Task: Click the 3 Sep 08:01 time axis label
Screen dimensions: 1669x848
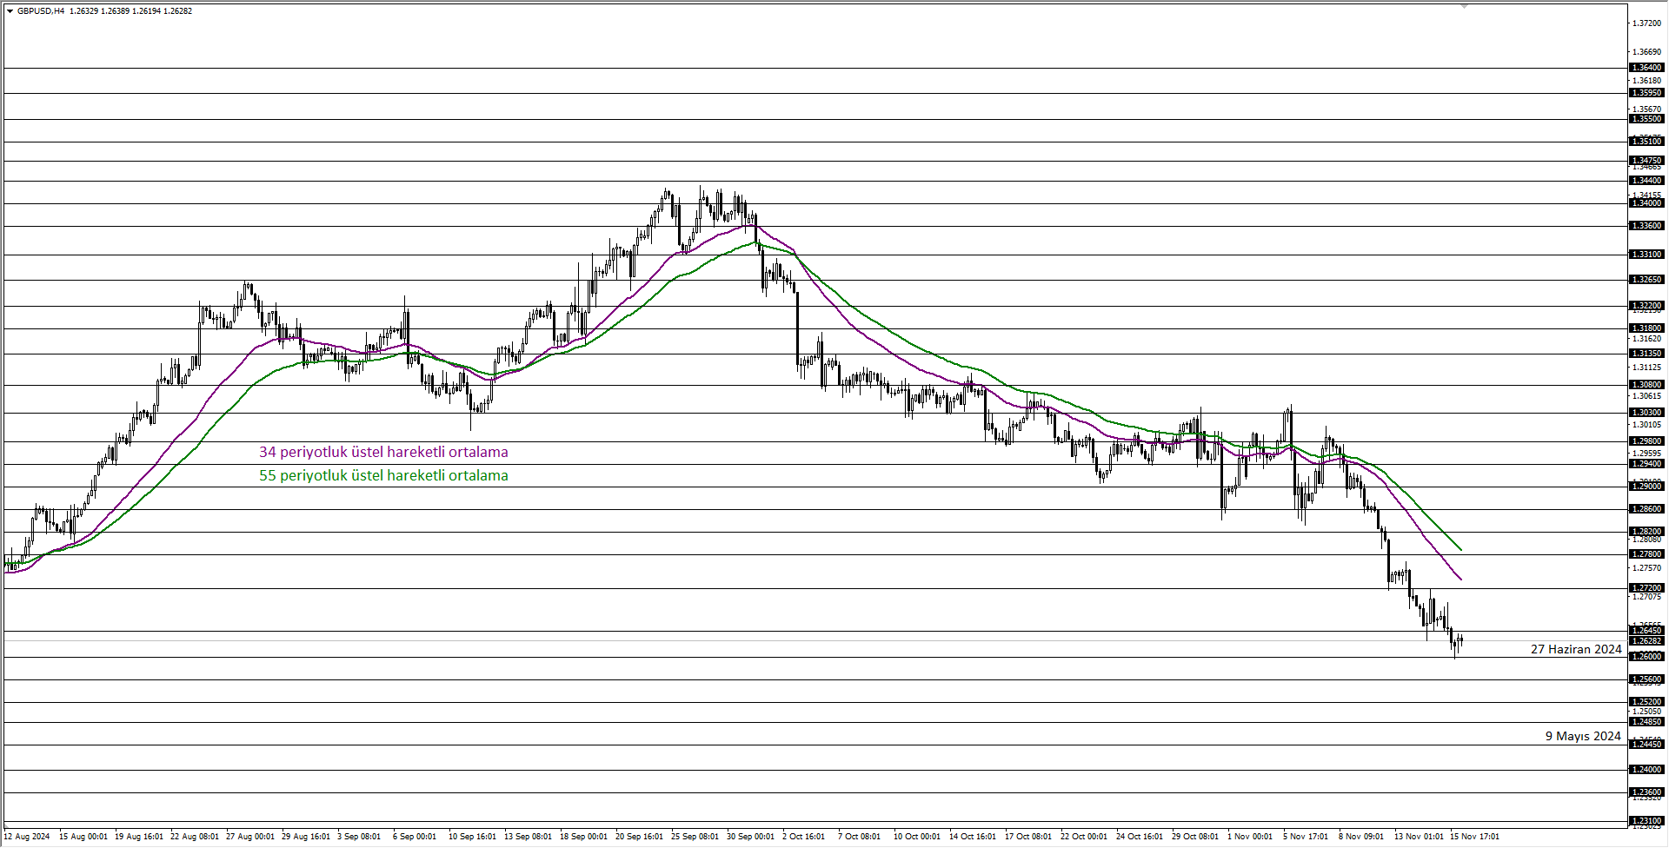Action: [359, 837]
